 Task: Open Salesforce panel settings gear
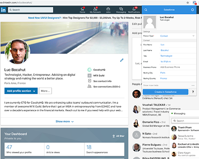point(193,10)
